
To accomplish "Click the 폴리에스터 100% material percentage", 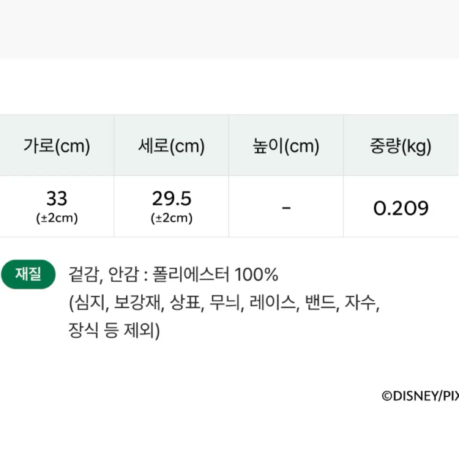I will 215,275.
